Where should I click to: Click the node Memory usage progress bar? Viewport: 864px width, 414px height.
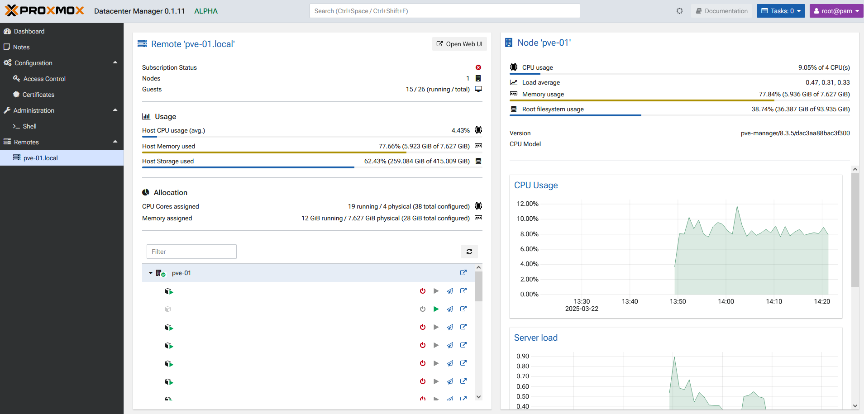[x=679, y=100]
